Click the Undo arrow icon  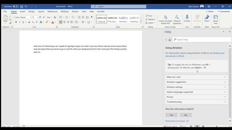click(26, 6)
